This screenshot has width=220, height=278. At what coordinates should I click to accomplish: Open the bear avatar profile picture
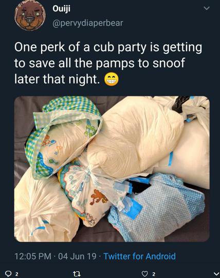pyautogui.click(x=30, y=15)
